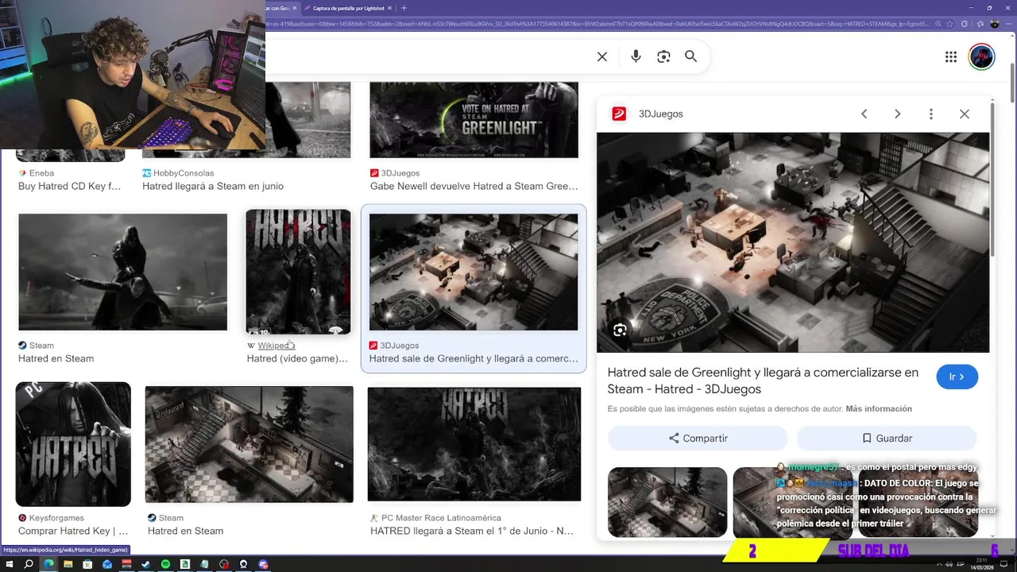This screenshot has height=572, width=1017.
Task: Click the magnifying glass search button
Action: pyautogui.click(x=690, y=56)
